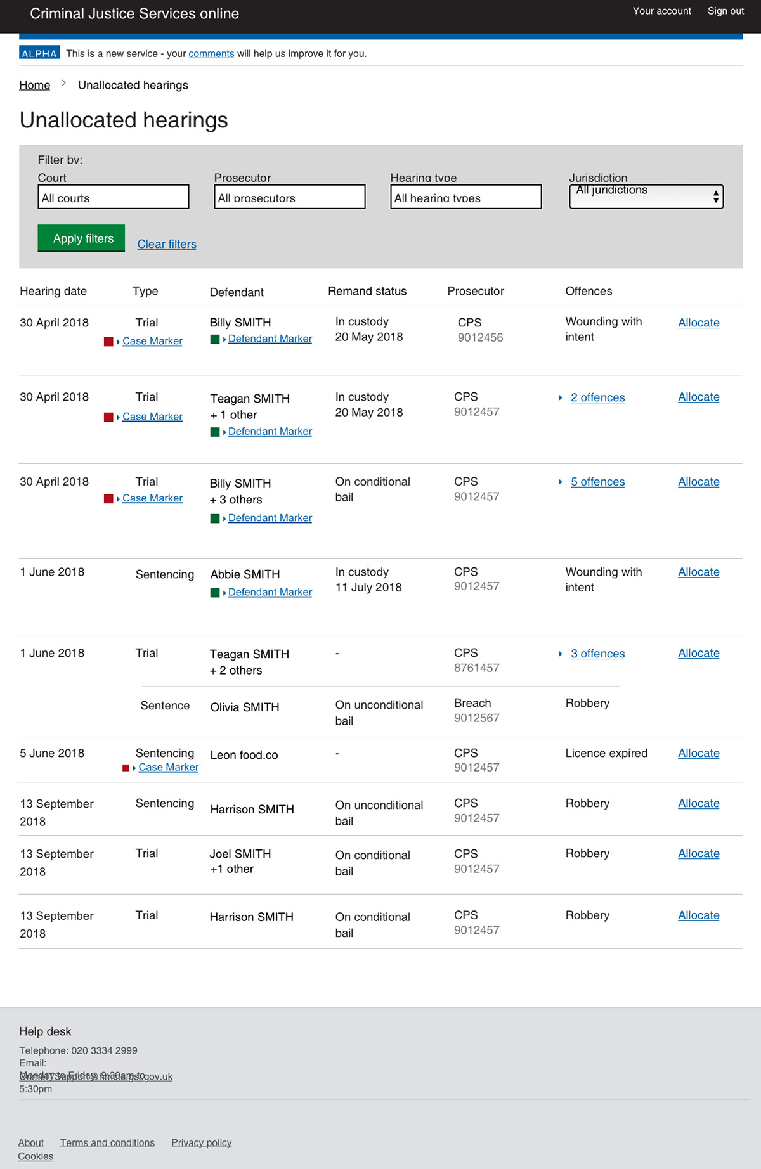Open Your account in header
This screenshot has height=1169, width=761.
[x=661, y=11]
